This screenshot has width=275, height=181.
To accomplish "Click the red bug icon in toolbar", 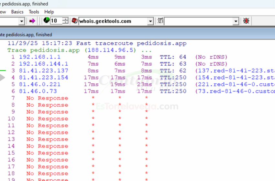I will pyautogui.click(x=246, y=21).
